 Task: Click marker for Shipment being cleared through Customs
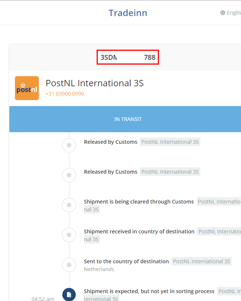tap(69, 205)
